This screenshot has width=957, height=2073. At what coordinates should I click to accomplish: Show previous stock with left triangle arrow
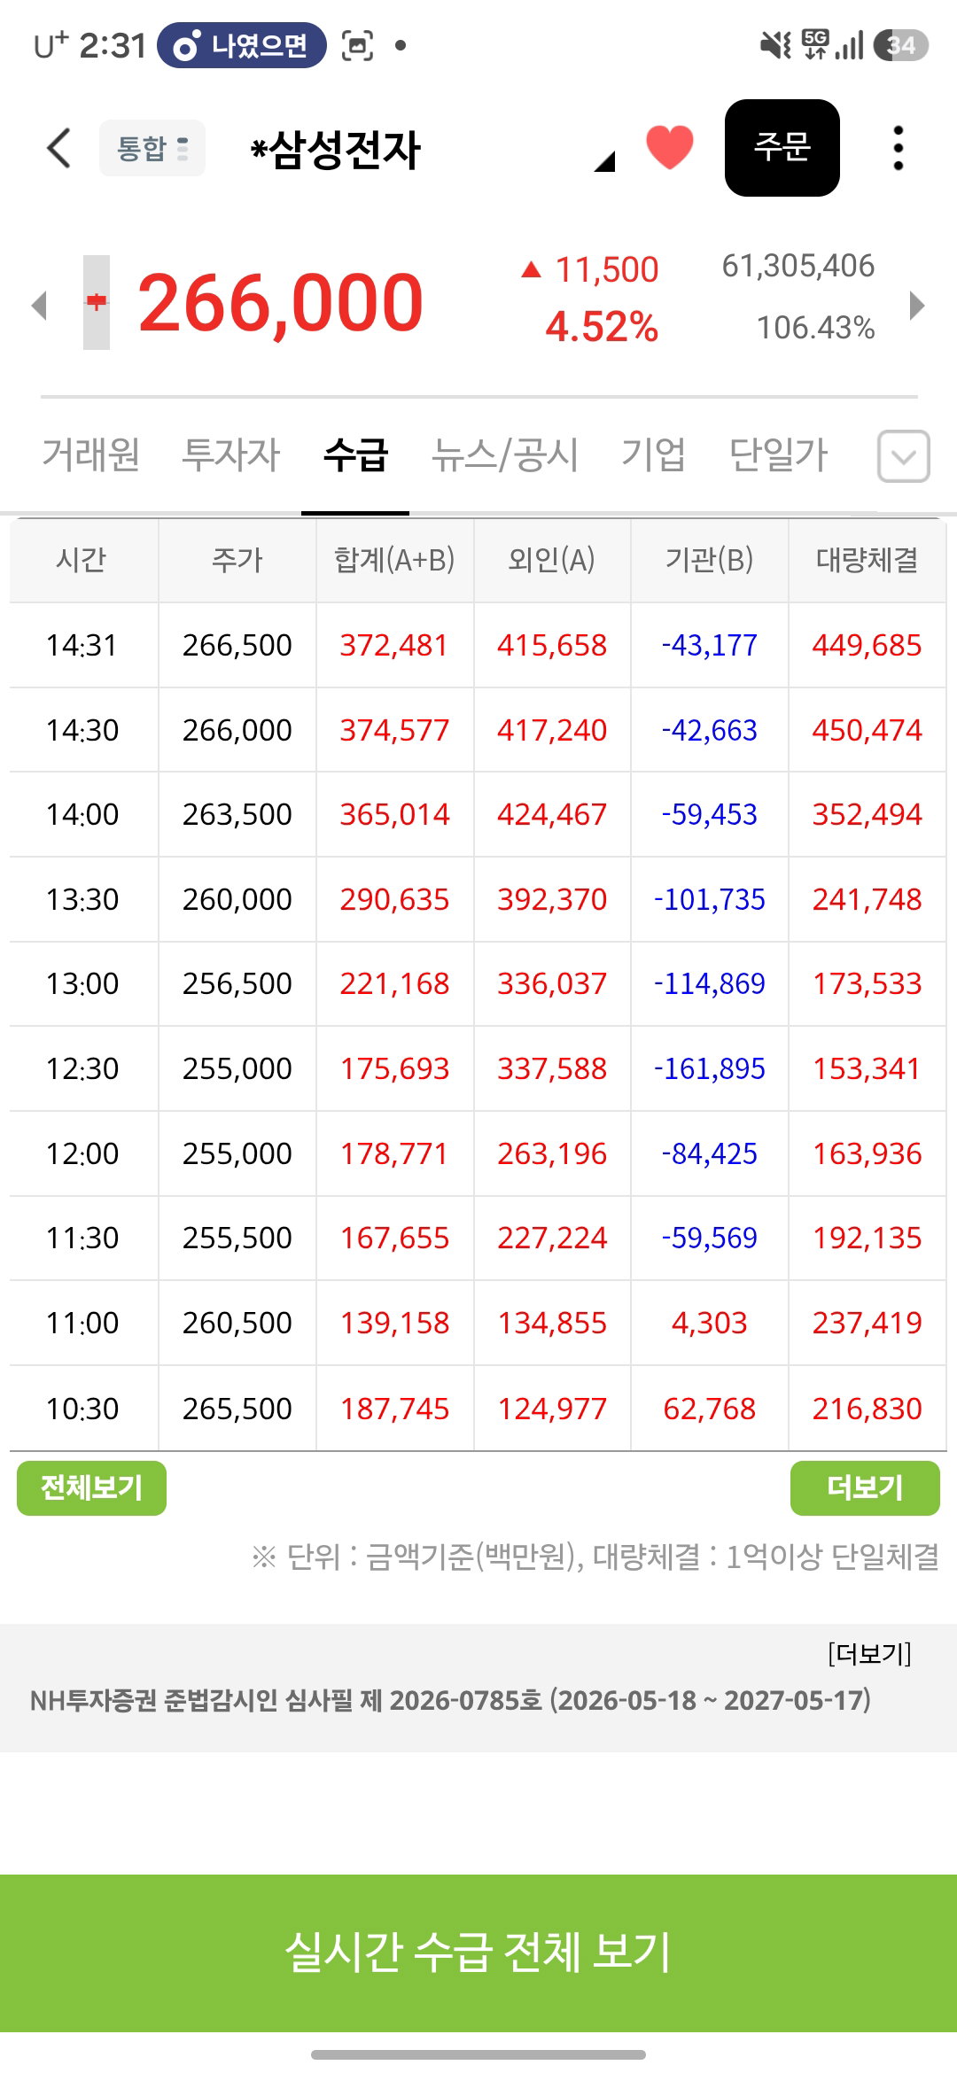(39, 306)
